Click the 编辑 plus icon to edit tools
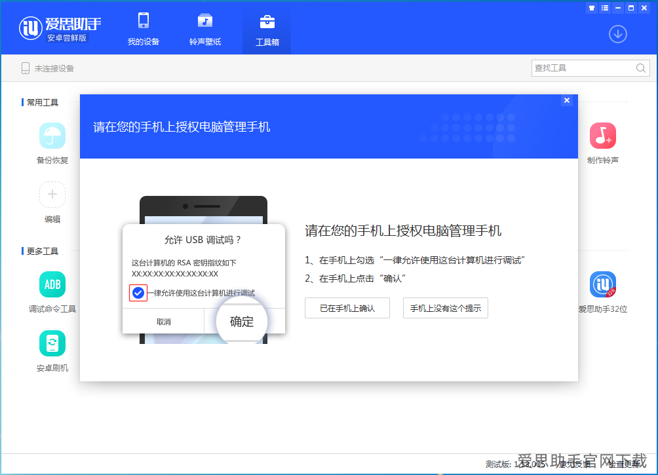658x475 pixels. tap(52, 195)
